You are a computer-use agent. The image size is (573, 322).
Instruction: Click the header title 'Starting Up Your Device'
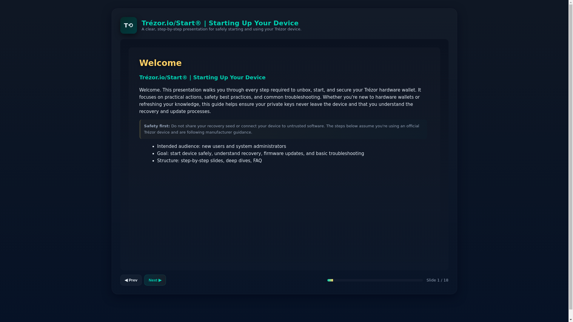point(220,23)
